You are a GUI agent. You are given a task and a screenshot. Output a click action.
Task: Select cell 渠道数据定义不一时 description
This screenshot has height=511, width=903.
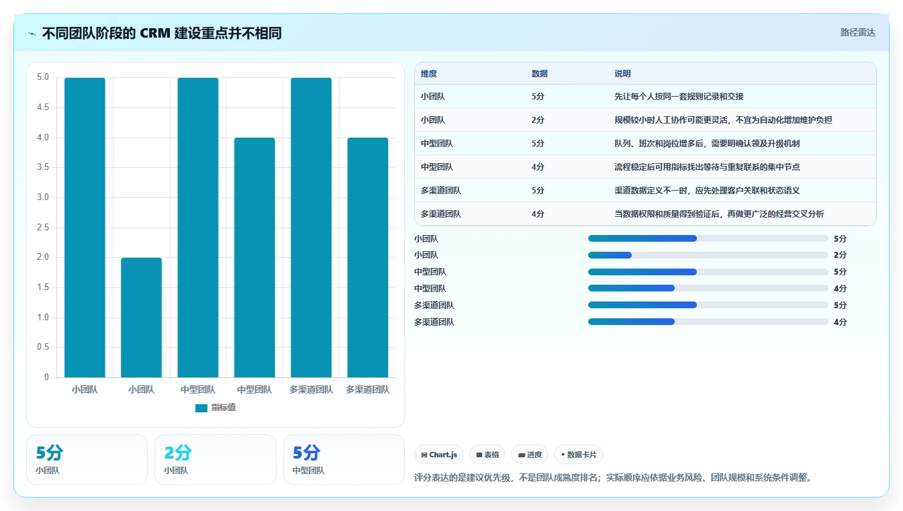707,191
